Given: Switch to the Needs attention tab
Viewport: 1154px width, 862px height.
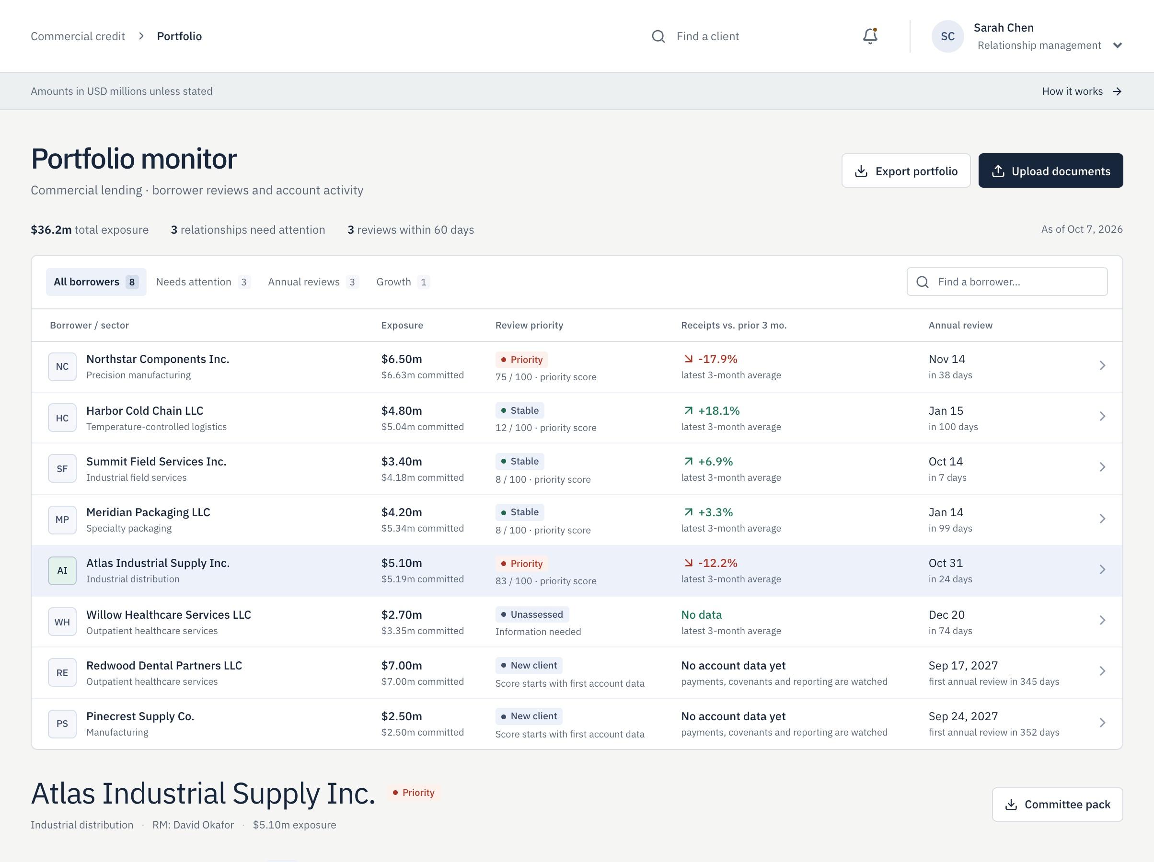Looking at the screenshot, I should [203, 282].
